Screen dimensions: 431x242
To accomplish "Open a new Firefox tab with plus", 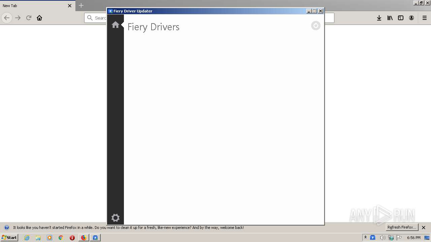I will coord(81,5).
